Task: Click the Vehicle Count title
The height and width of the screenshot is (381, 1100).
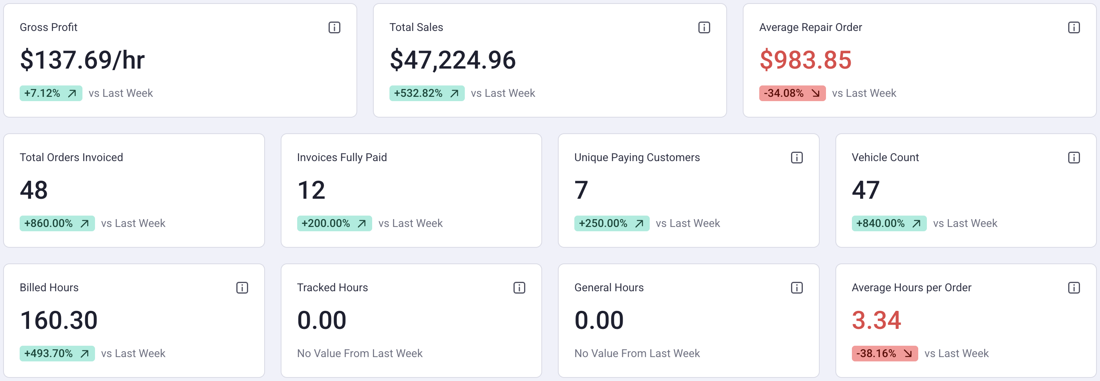Action: click(885, 157)
